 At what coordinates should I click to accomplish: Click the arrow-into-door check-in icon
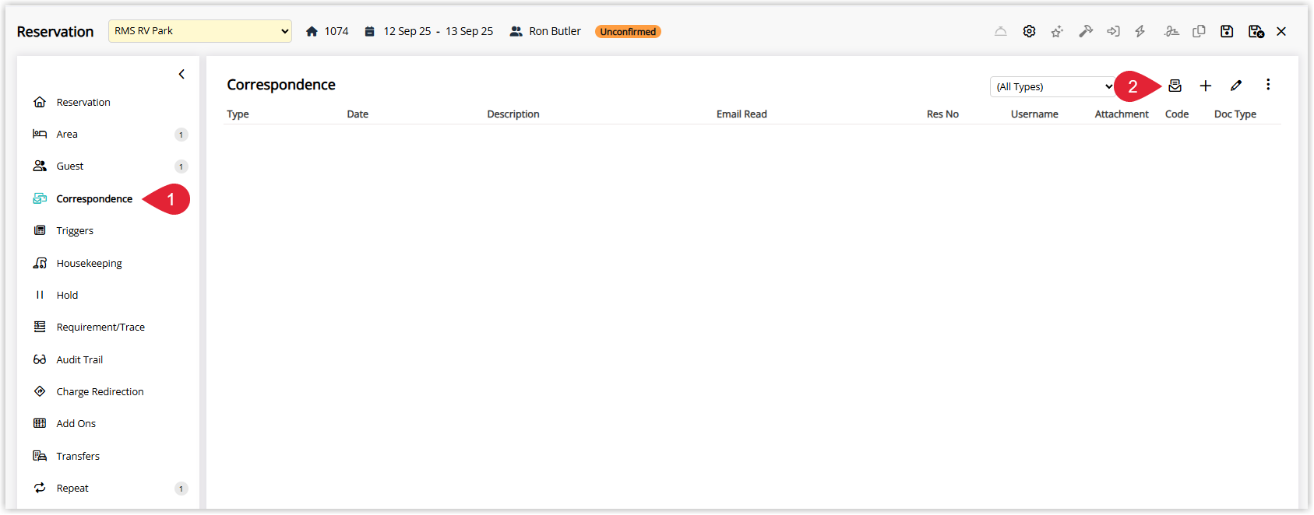click(1114, 32)
